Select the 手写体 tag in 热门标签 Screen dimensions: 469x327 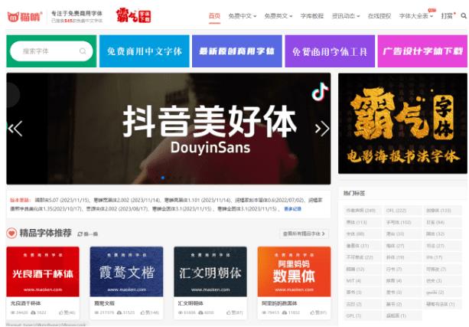pos(402,222)
